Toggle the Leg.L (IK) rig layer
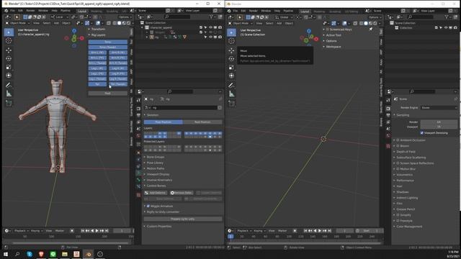Screen dimensions: 461x259 point(97,68)
